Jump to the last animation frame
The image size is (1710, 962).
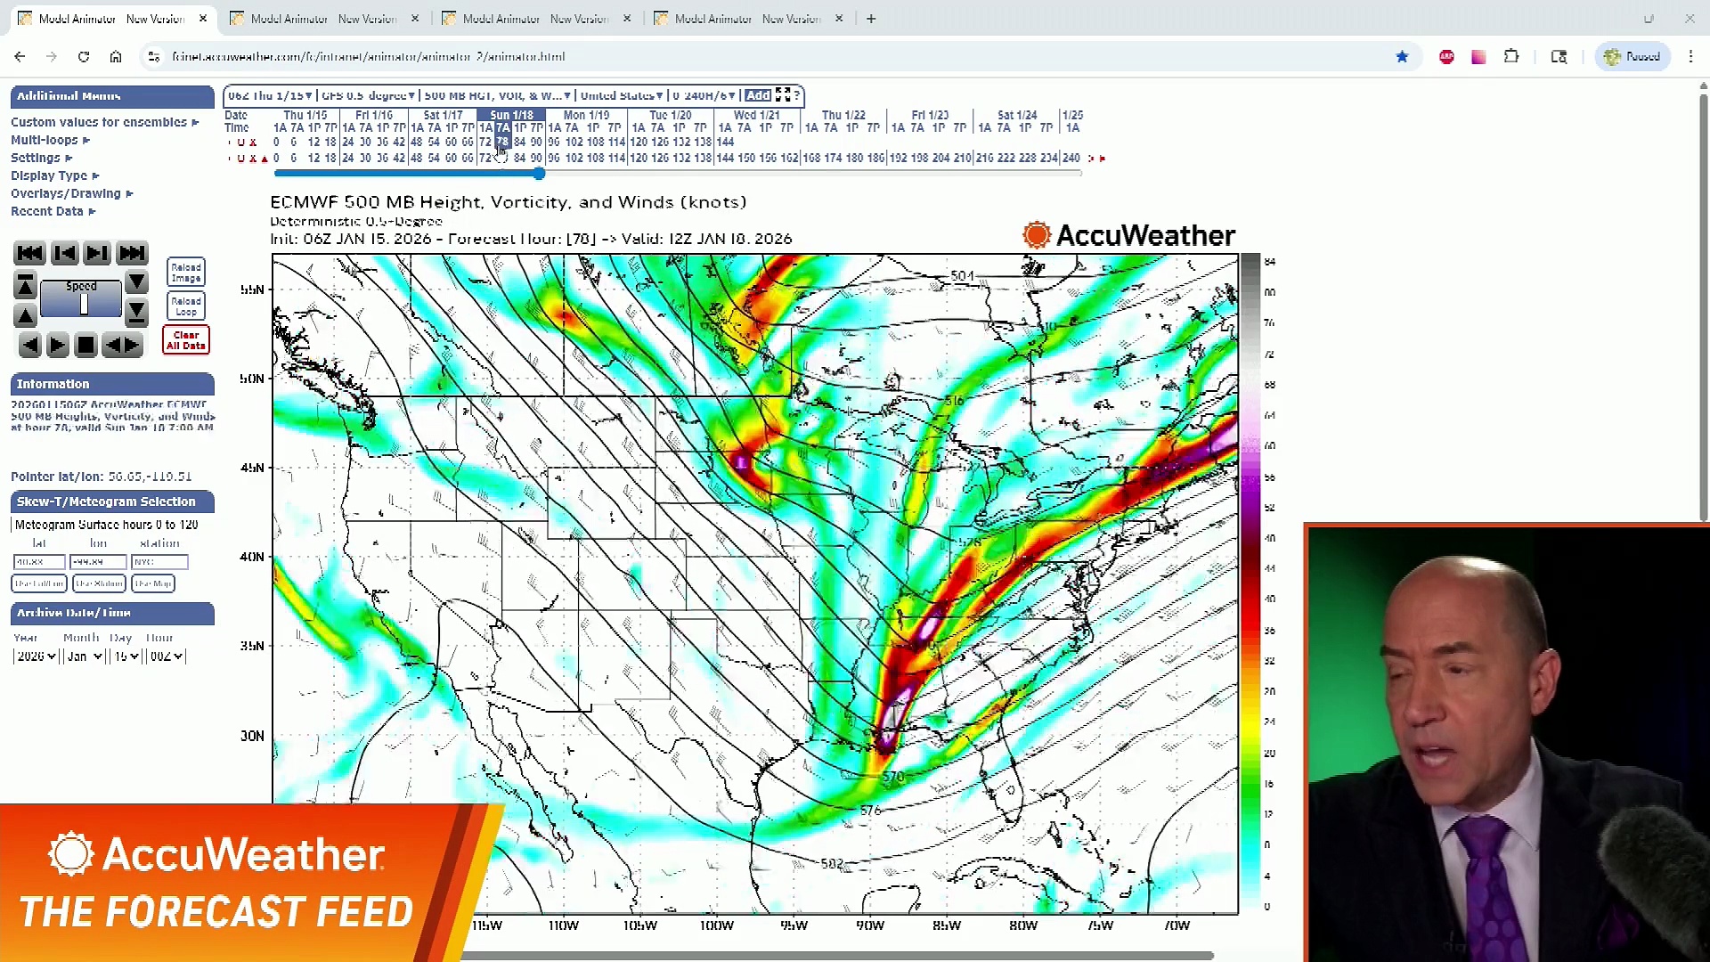coord(132,253)
